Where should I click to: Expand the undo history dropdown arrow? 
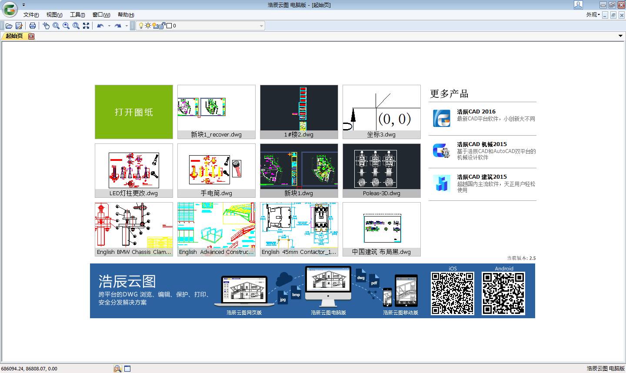pos(109,26)
